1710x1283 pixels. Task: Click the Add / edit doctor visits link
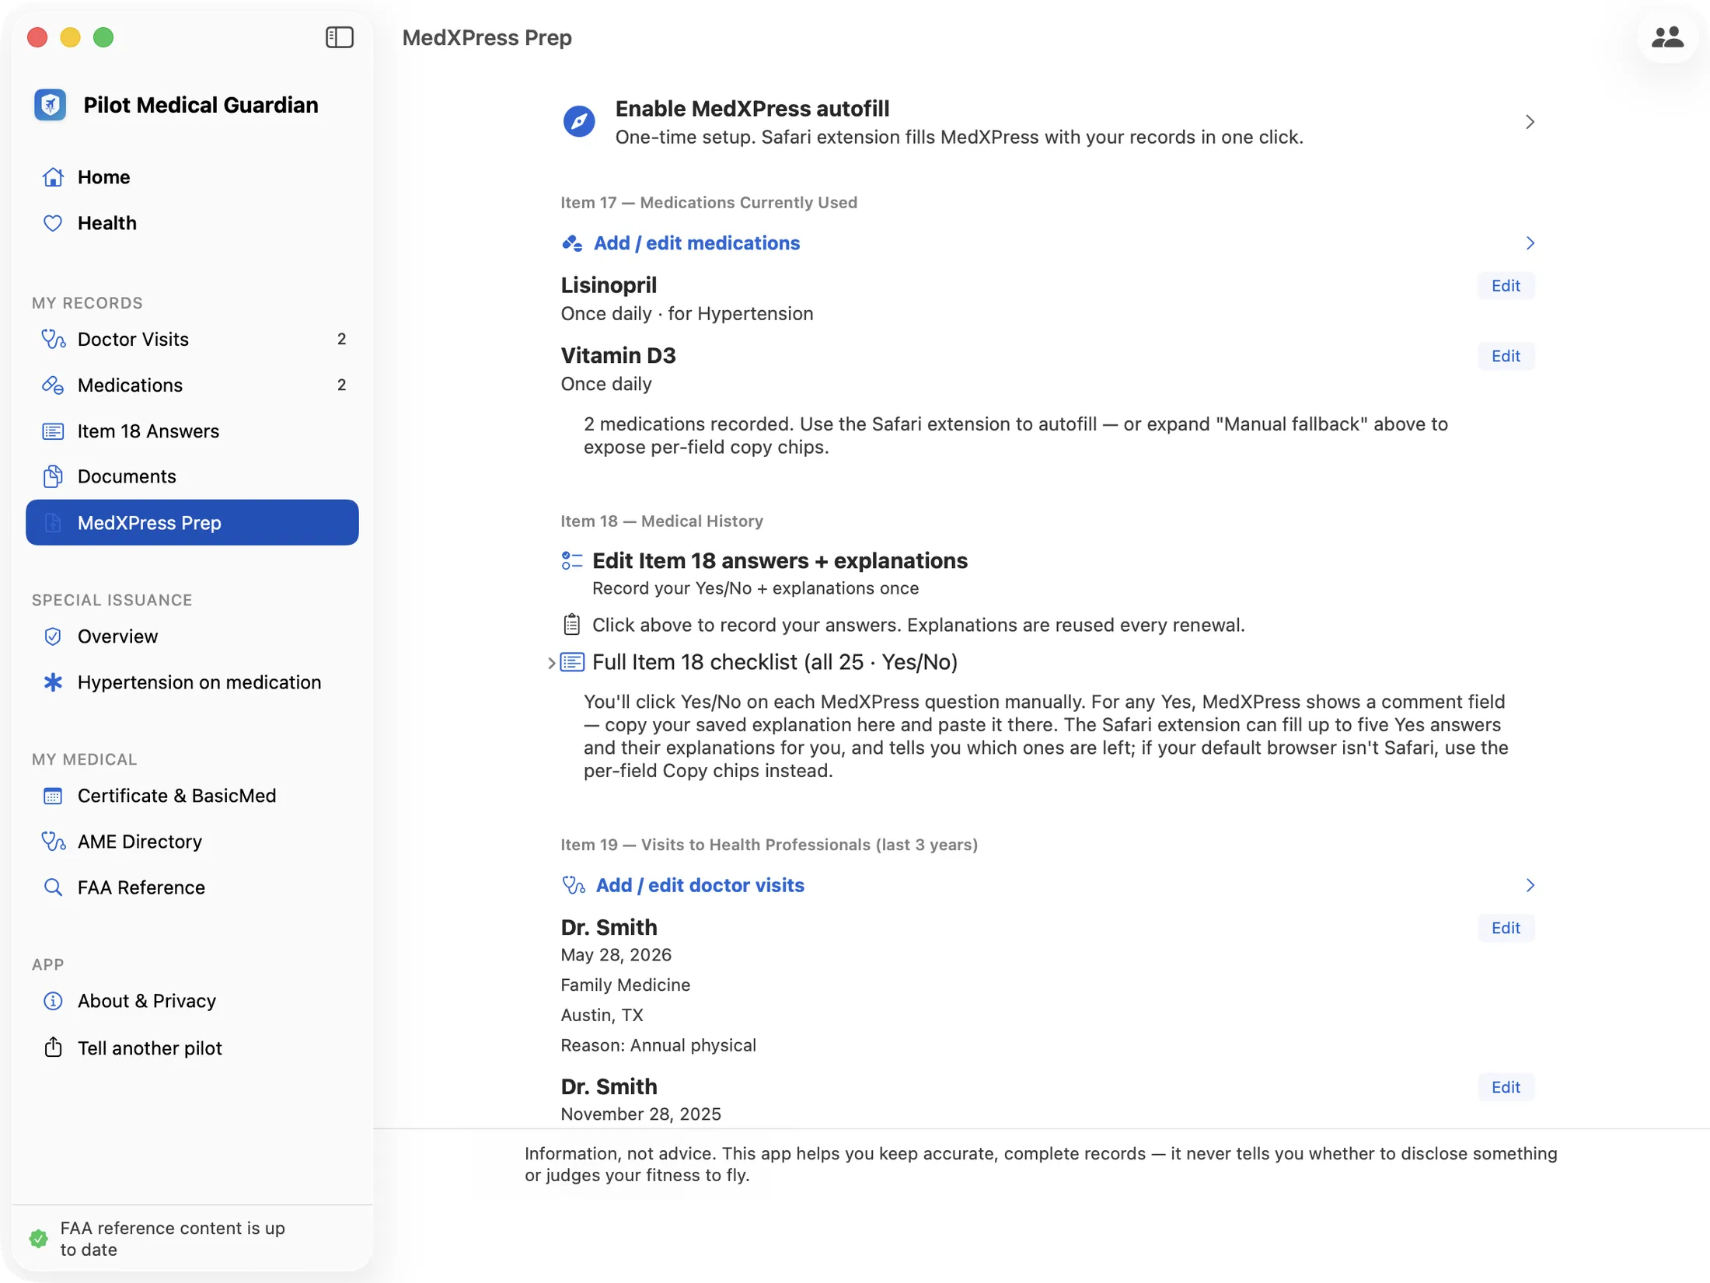[x=700, y=885]
